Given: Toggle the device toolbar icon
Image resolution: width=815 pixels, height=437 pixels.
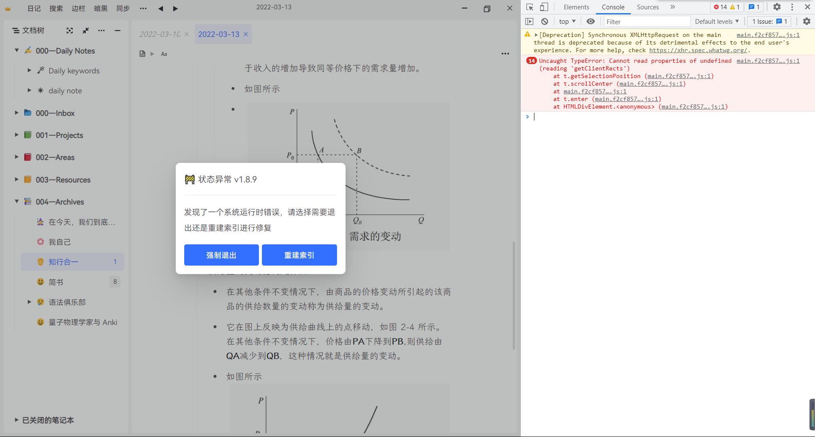Looking at the screenshot, I should (544, 7).
